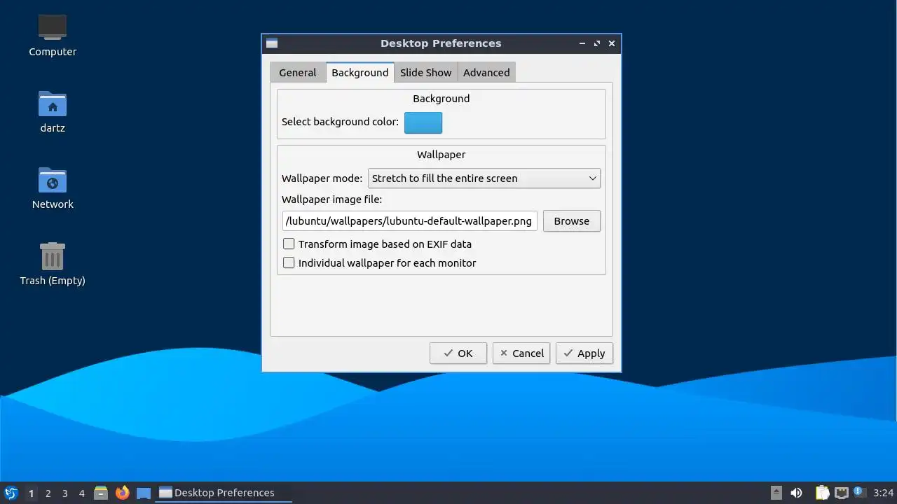The image size is (897, 504).
Task: Switch to the General tab
Action: (x=298, y=73)
